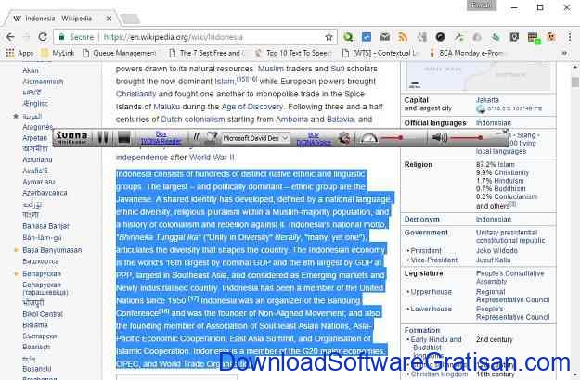Open The 7 Best Free bookmark
This screenshot has width=580, height=380.
[207, 53]
